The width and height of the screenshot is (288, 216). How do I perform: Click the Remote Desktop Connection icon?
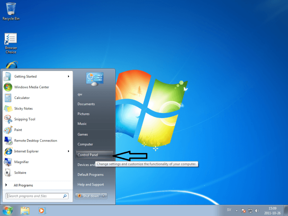(x=8, y=140)
